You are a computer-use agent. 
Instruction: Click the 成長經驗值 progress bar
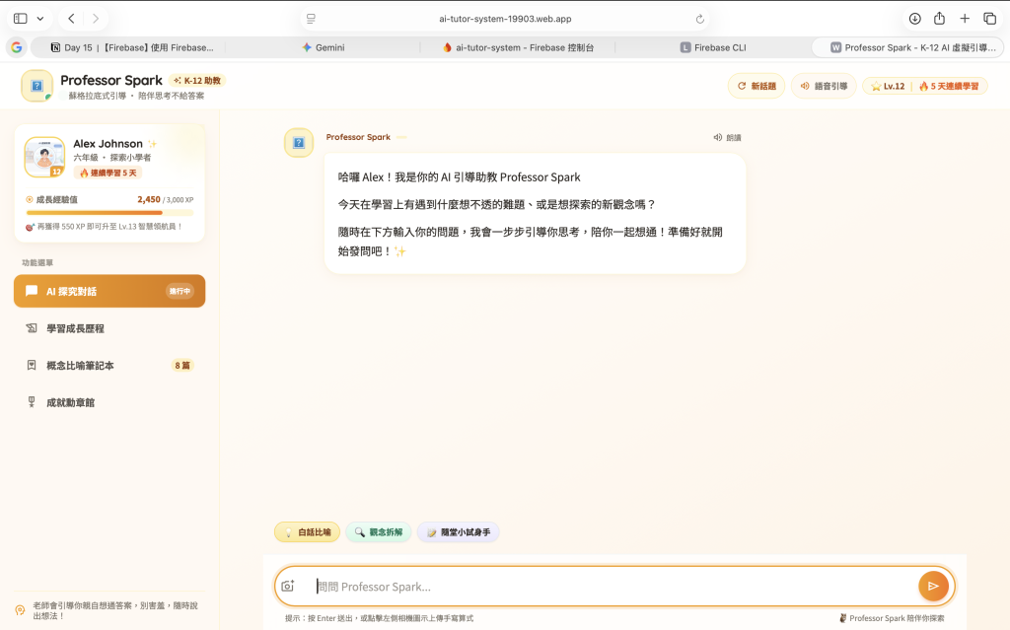tap(109, 213)
